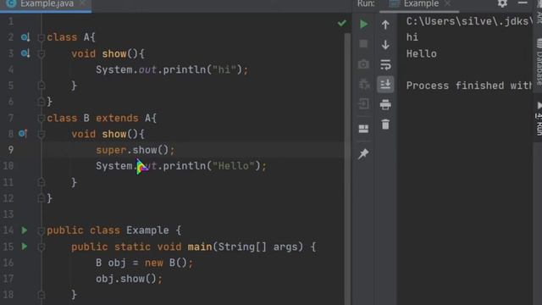Viewport: 542px width, 305px height.
Task: Toggle Scroll to End of console
Action: [x=385, y=84]
